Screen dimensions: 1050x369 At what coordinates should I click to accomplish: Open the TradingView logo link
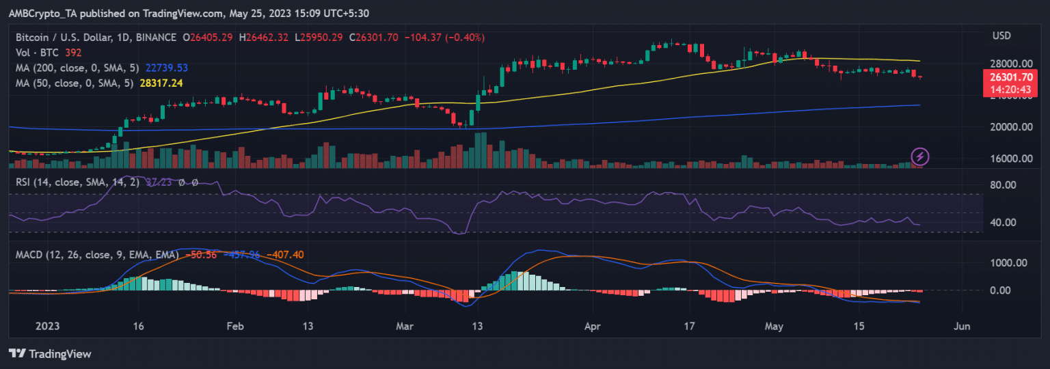49,354
